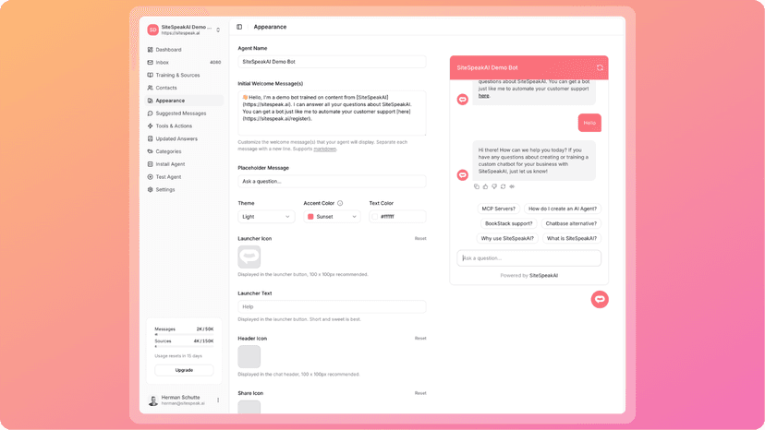The image size is (765, 430).
Task: Click the Inbox envelope icon
Action: [x=151, y=63]
